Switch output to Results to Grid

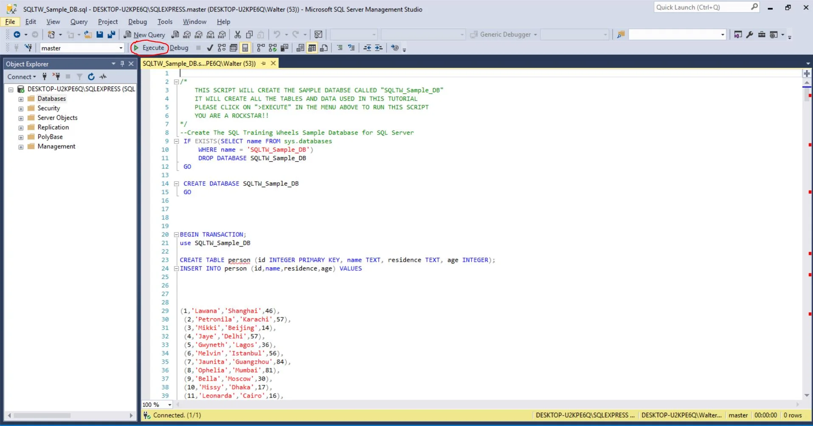(x=312, y=48)
